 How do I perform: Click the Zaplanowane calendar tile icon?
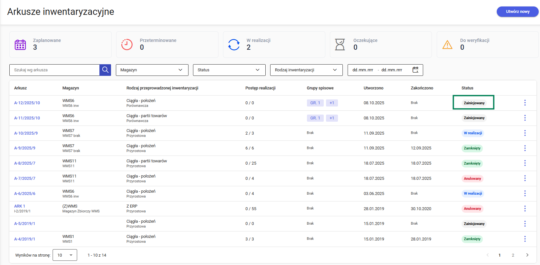[20, 45]
